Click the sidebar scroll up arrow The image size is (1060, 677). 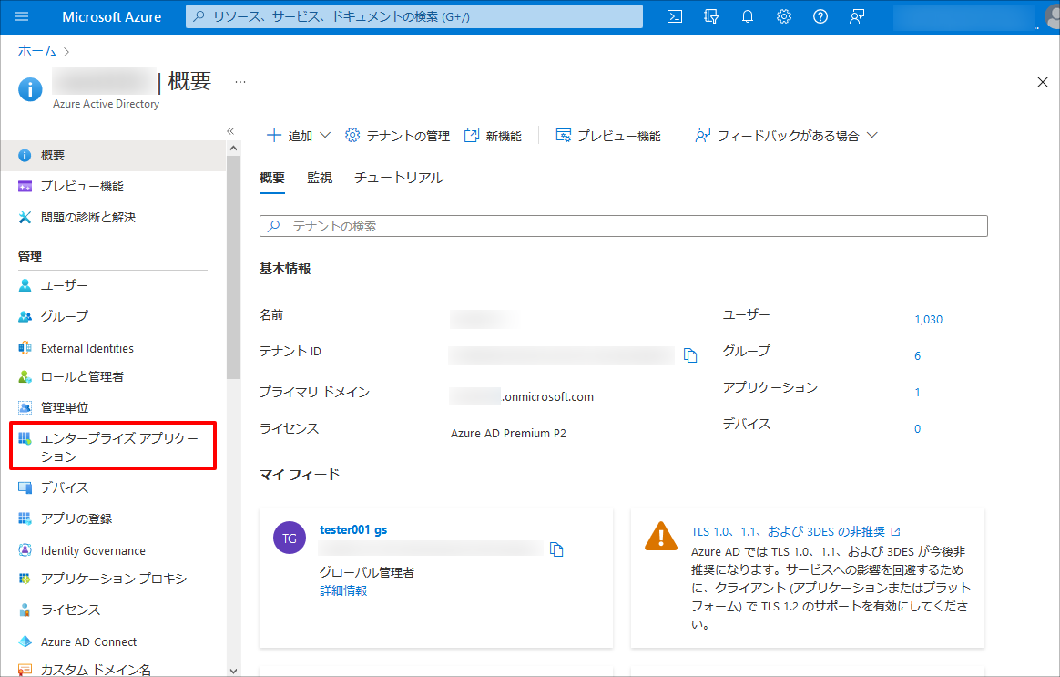(x=233, y=149)
